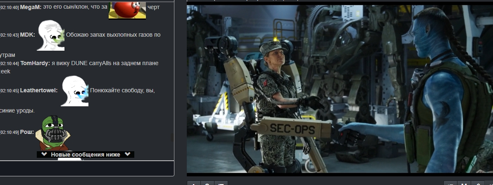Image resolution: width=493 pixels, height=185 pixels.
Task: Focus the chat message input field
Action: 87,169
